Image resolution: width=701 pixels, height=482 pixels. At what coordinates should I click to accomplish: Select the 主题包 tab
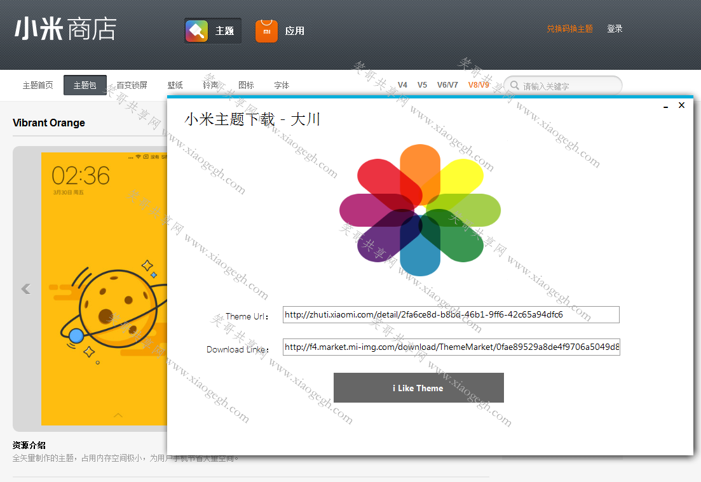[x=85, y=85]
